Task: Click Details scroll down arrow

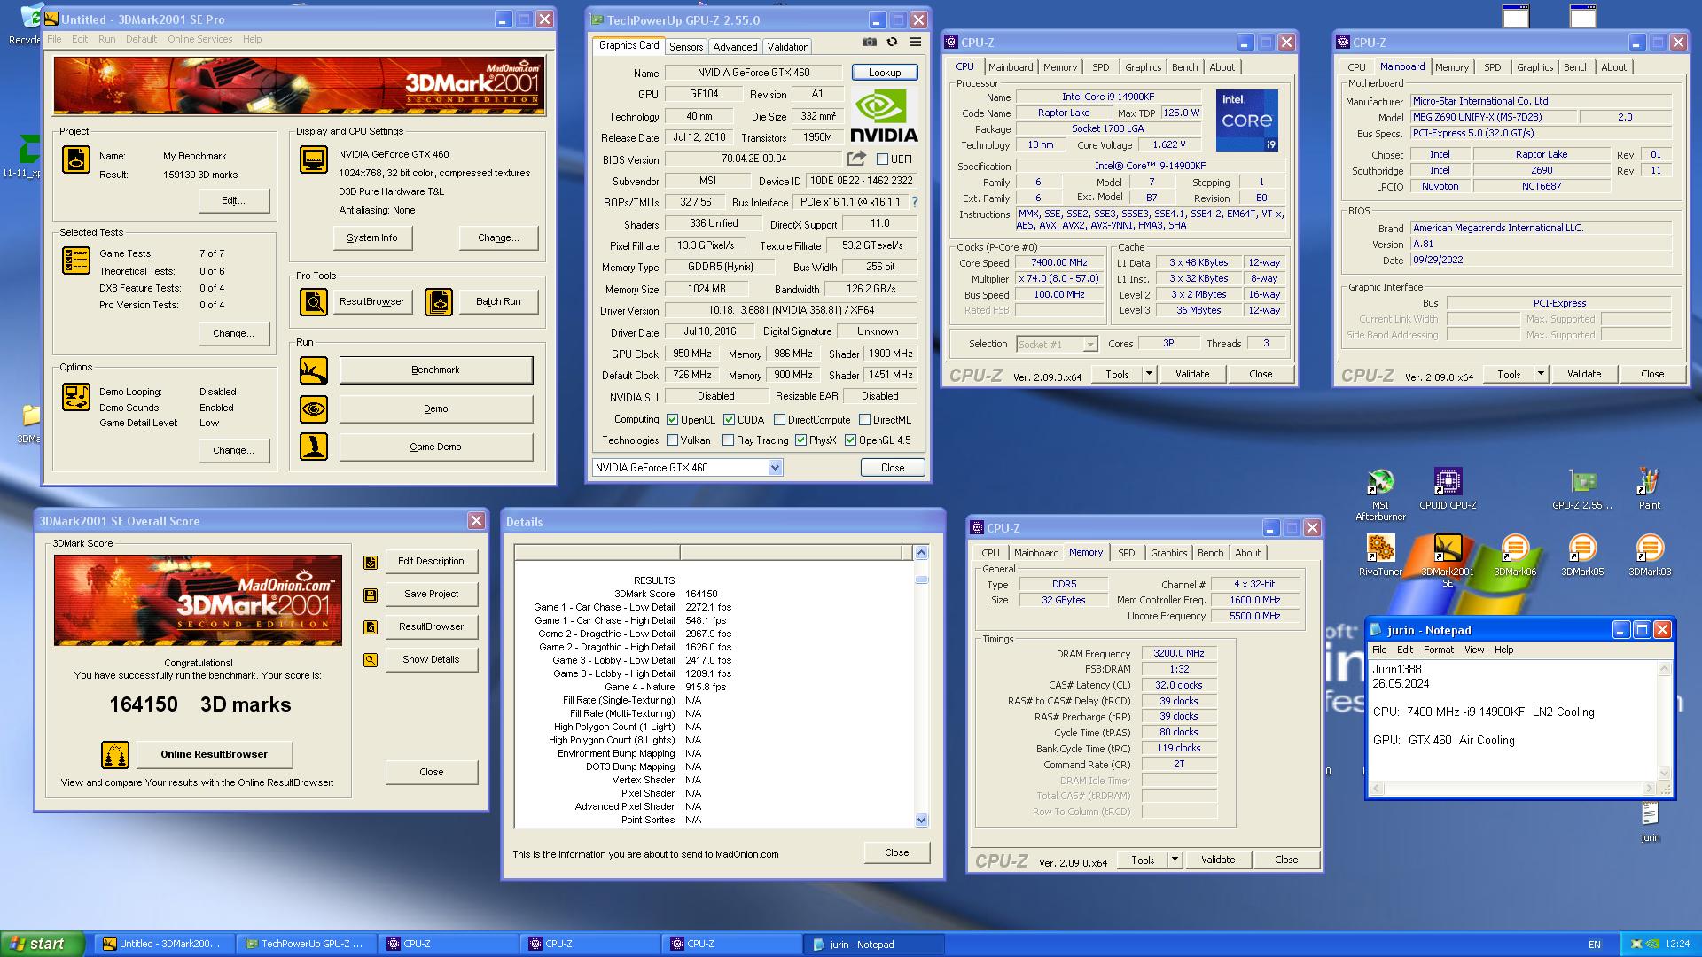Action: [921, 821]
